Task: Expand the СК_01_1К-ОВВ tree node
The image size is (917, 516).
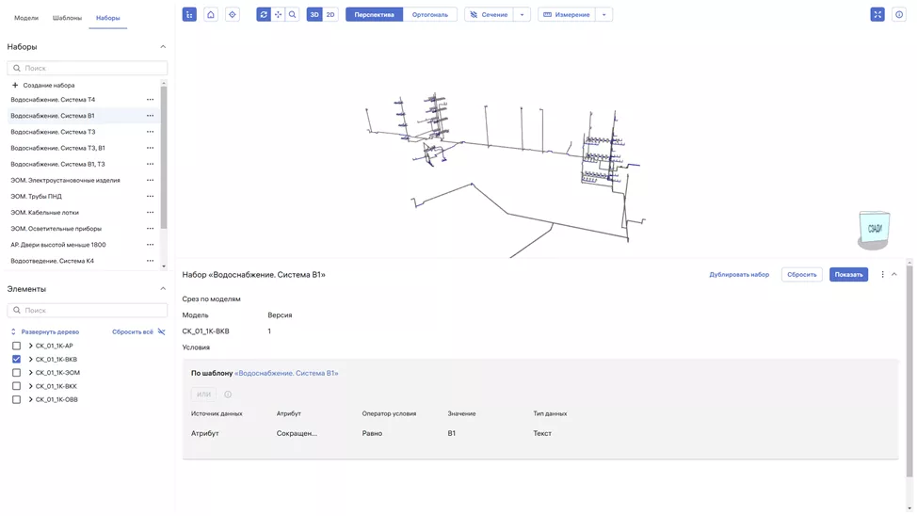Action: [30, 400]
